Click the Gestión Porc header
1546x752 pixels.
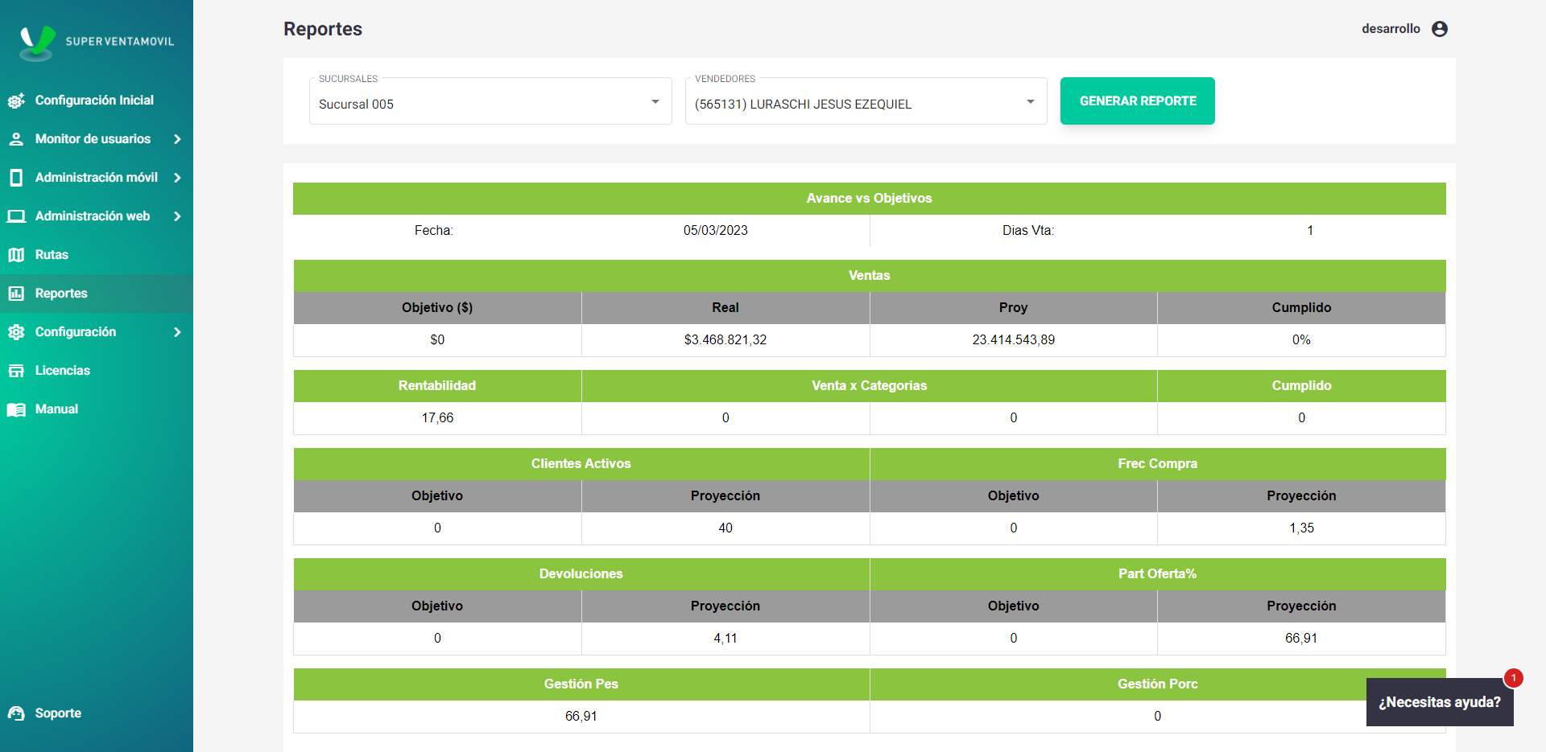1158,684
